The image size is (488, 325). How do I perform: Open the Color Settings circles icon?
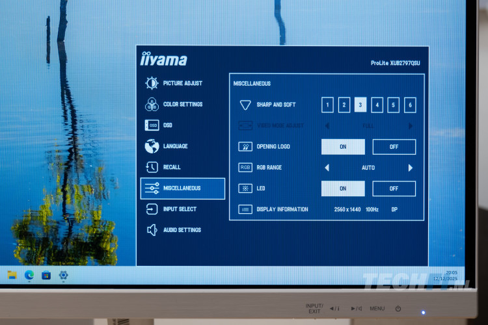click(152, 104)
